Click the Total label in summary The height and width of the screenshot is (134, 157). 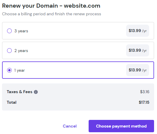pyautogui.click(x=12, y=102)
